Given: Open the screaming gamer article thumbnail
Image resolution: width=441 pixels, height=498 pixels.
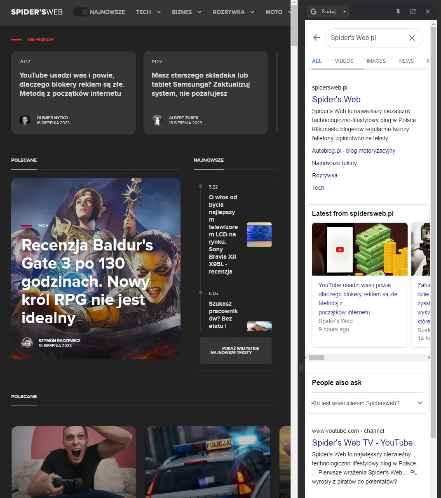Looking at the screenshot, I should [74, 462].
